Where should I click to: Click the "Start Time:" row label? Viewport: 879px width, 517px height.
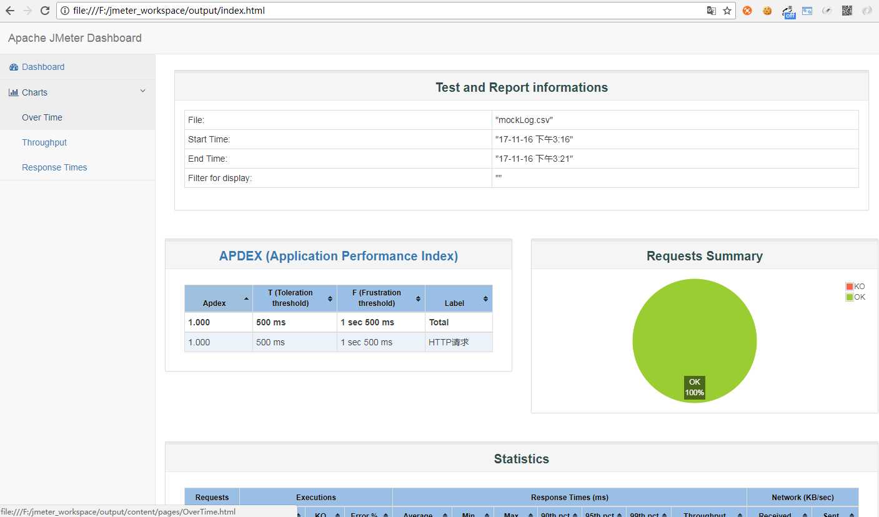coord(209,139)
